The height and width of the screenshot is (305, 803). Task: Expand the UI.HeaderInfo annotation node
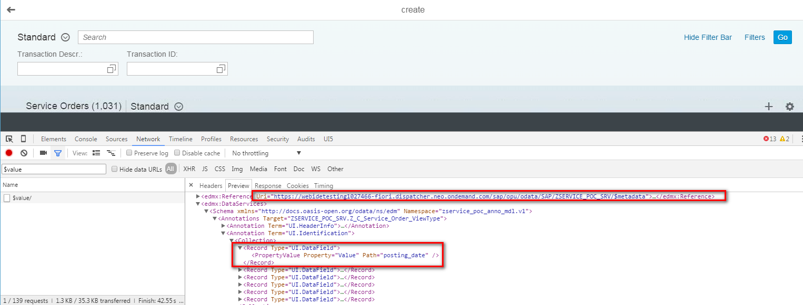point(224,226)
